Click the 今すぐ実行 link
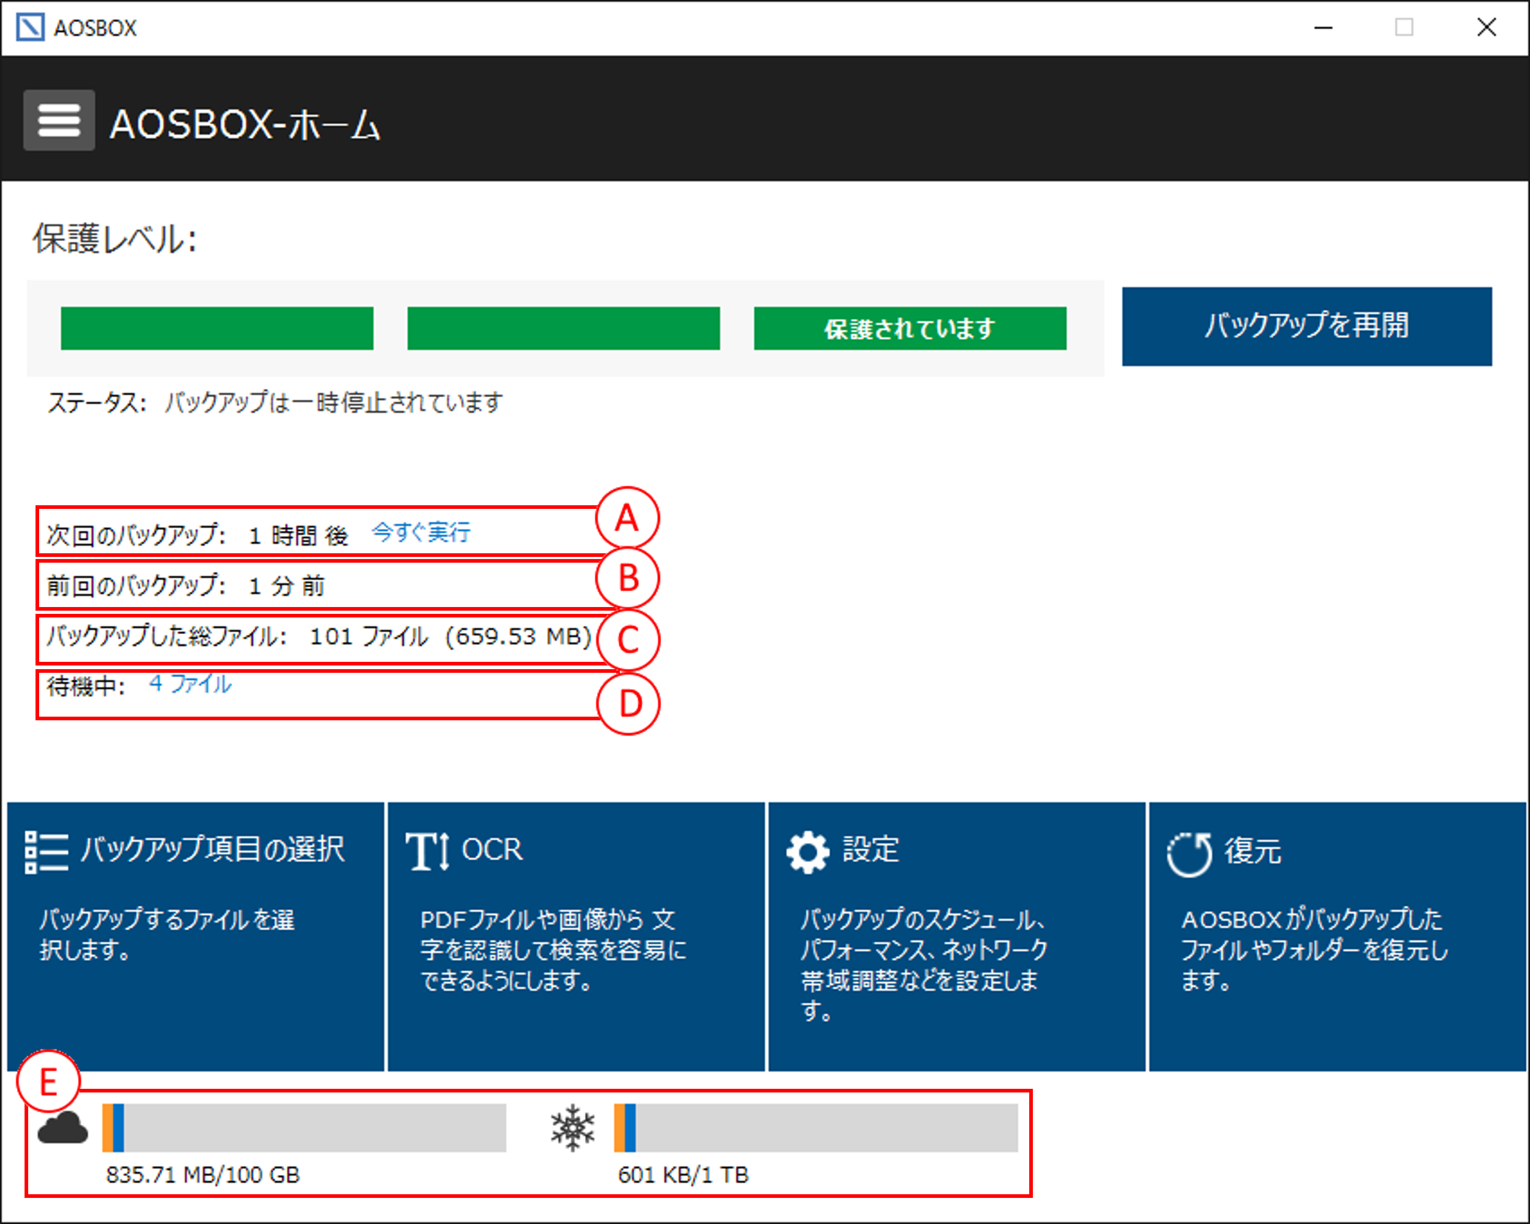Image resolution: width=1530 pixels, height=1224 pixels. pyautogui.click(x=421, y=532)
